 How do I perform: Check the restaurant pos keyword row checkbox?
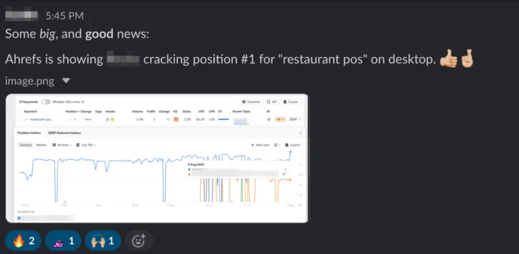click(20, 119)
